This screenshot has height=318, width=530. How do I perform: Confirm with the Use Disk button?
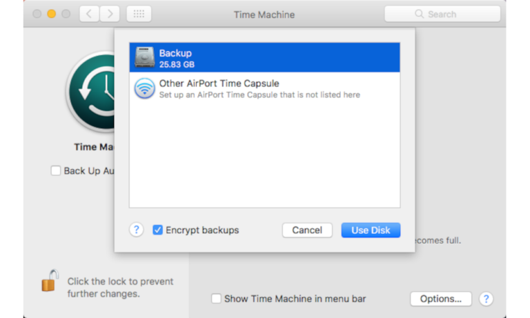coord(371,230)
